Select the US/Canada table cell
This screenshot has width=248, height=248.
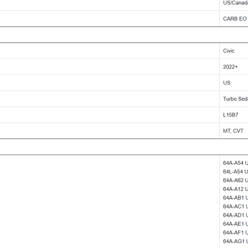click(234, 3)
